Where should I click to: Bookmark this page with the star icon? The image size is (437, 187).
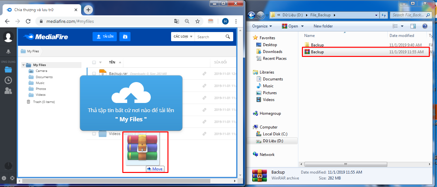(198, 21)
